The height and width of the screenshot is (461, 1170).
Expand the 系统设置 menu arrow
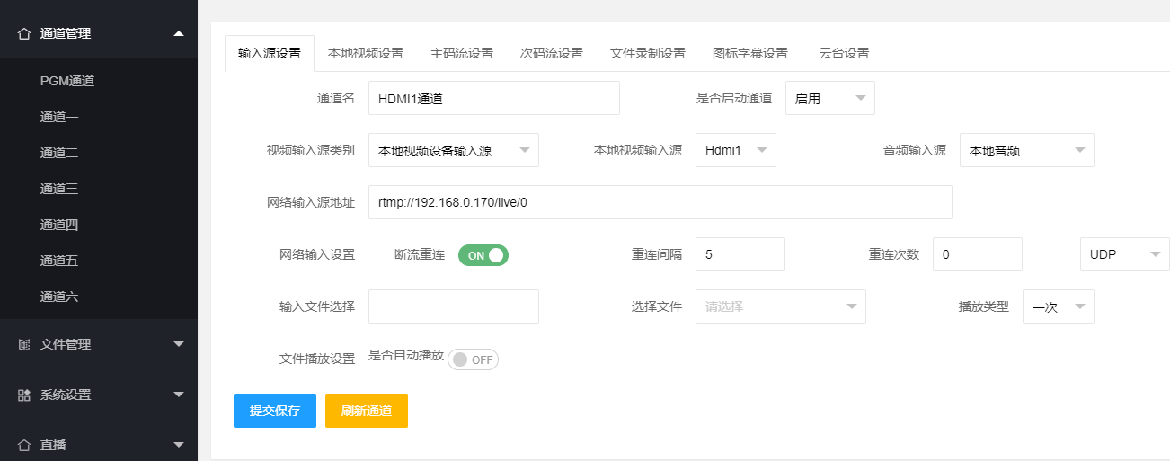[178, 395]
